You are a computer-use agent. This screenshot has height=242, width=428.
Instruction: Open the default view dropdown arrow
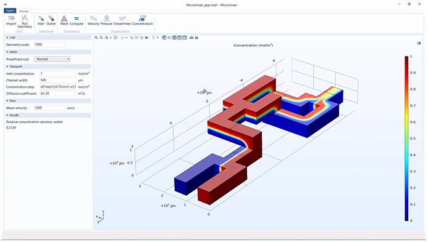click(x=126, y=38)
